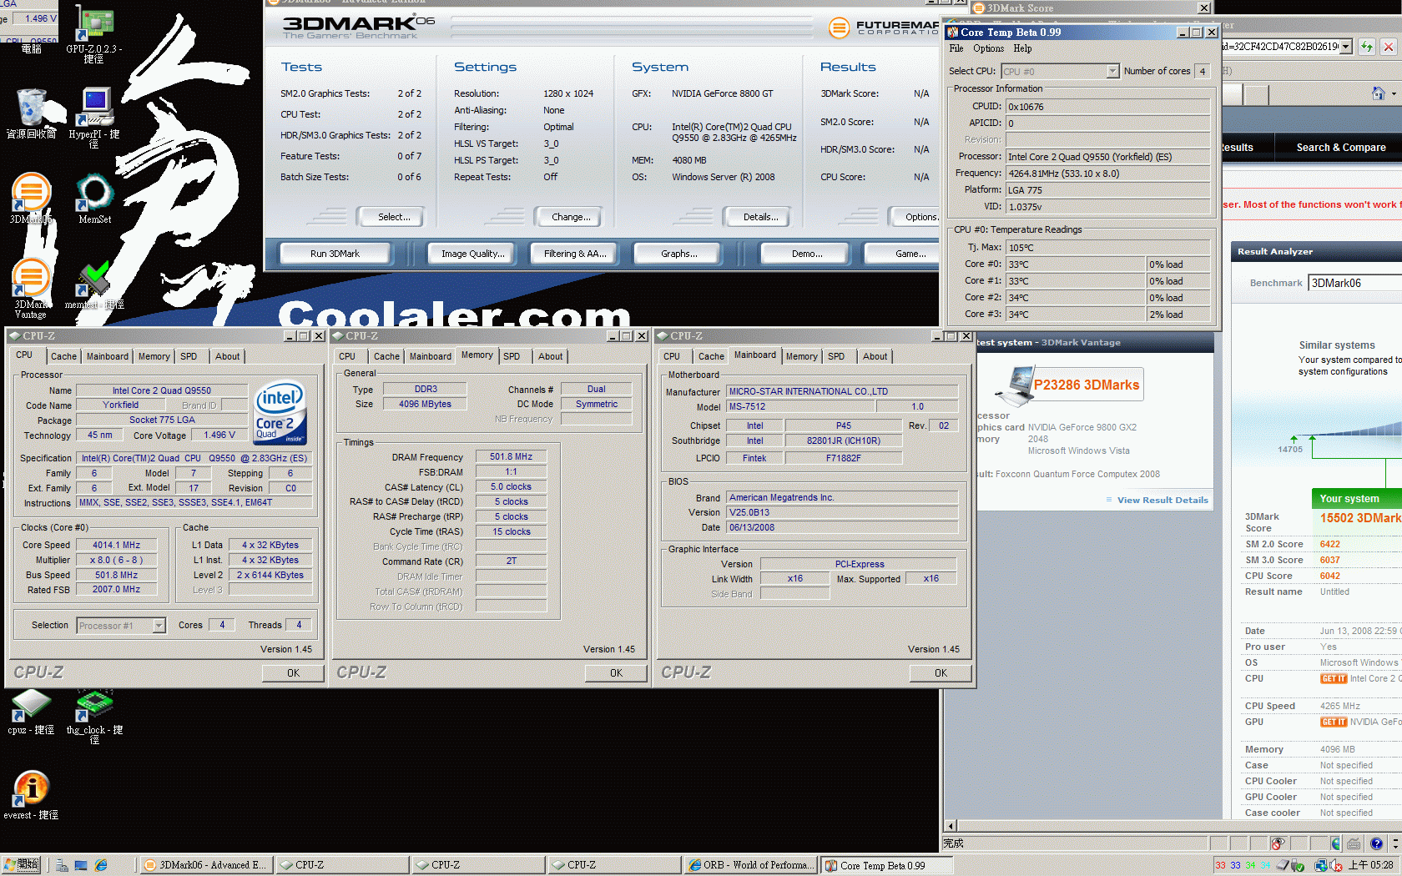The width and height of the screenshot is (1402, 876).
Task: Click the browser stop icon
Action: click(x=1388, y=47)
